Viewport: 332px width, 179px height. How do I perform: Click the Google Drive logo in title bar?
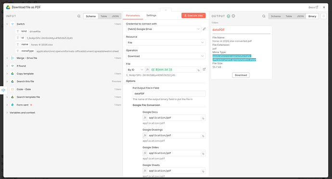click(x=8, y=7)
